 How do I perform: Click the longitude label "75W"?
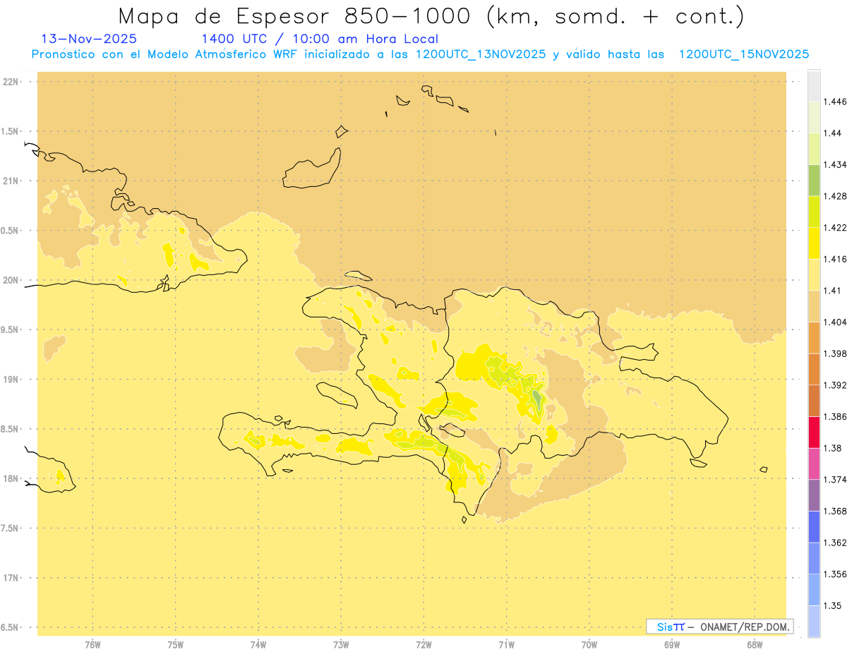[175, 644]
